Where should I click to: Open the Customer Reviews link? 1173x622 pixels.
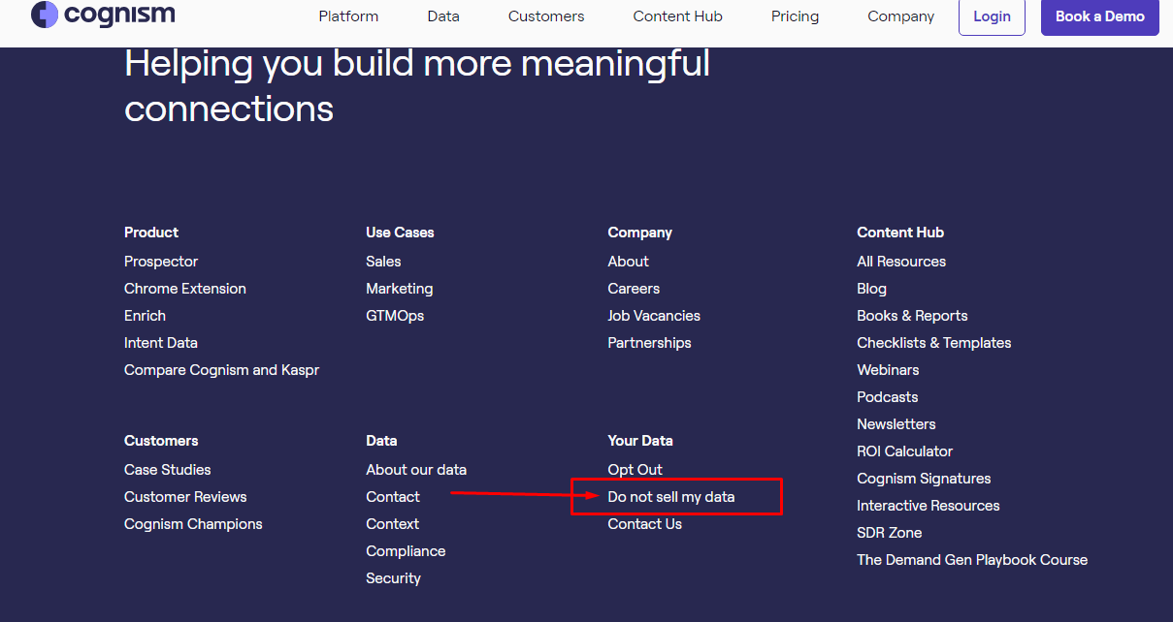coord(185,497)
